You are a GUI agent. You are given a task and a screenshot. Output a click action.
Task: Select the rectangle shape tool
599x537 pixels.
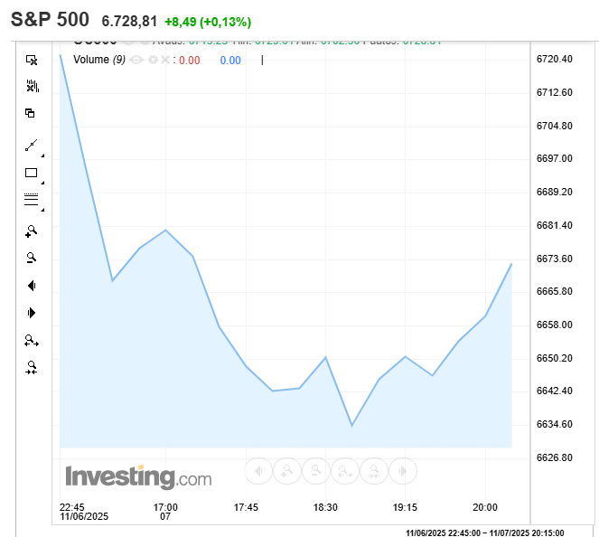(31, 173)
